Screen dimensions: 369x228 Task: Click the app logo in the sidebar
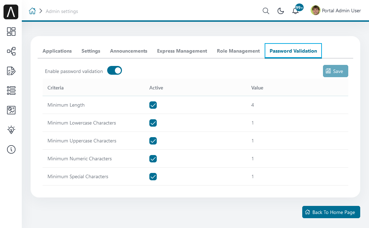coord(11,12)
